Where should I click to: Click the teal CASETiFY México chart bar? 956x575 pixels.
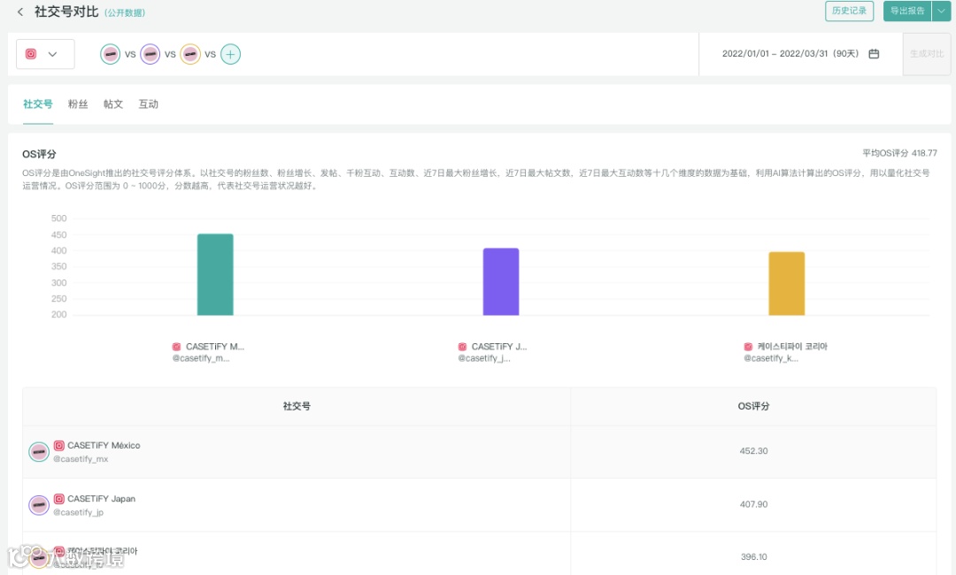point(215,275)
